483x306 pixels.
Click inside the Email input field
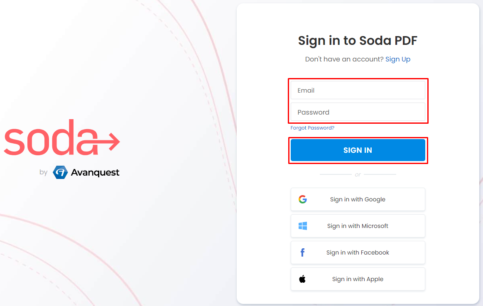pos(358,90)
